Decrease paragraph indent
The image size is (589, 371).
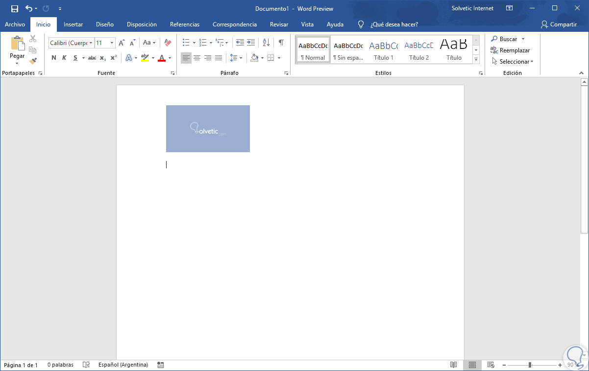pos(240,43)
